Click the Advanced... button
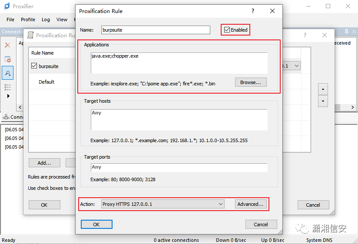 250,204
